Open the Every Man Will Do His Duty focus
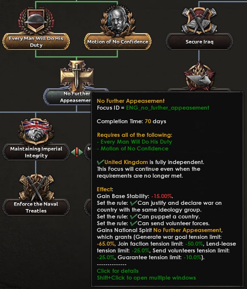This screenshot has height=289, width=247. coord(36,42)
